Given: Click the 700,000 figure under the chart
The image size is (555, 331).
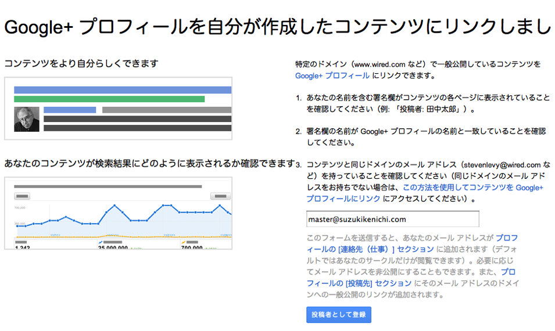Looking at the screenshot, I should point(191,247).
